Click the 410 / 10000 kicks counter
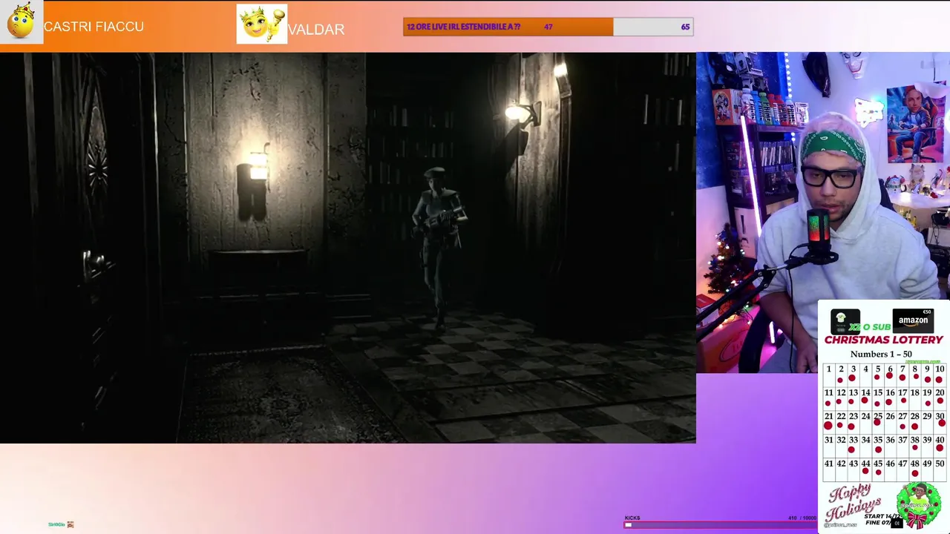Screen dimensions: 950x534 click(802, 518)
